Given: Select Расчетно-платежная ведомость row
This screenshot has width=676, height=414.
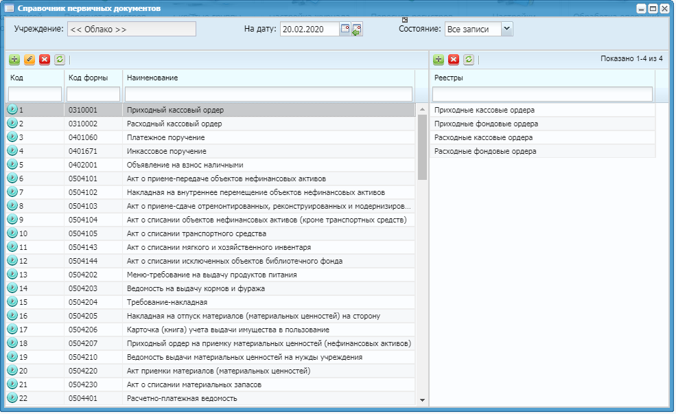Looking at the screenshot, I should coord(211,398).
